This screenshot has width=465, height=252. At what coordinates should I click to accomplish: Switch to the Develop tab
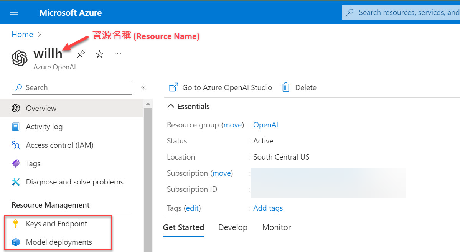233,227
